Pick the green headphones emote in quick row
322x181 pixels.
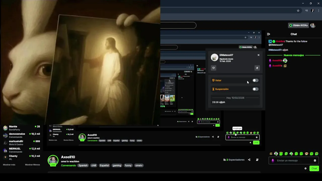(276, 154)
